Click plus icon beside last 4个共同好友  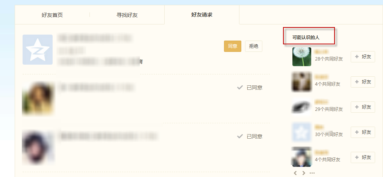(357, 157)
